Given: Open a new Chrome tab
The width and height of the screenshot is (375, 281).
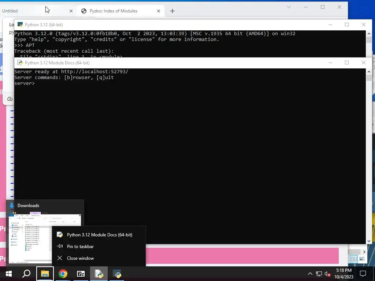Looking at the screenshot, I should (x=172, y=11).
